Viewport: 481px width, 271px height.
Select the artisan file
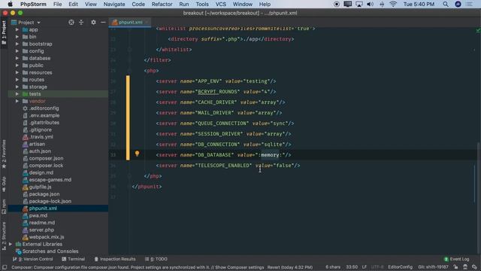tap(37, 144)
